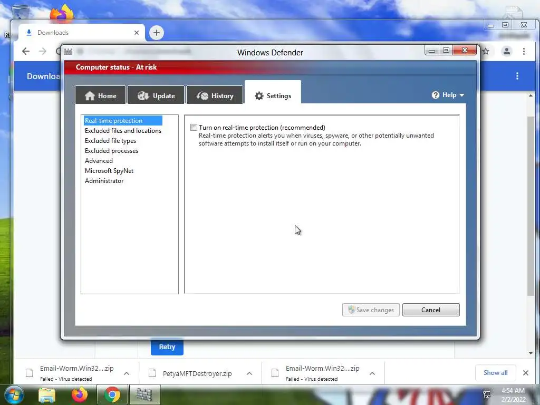The width and height of the screenshot is (540, 405).
Task: Open Microsoft SpyNet settings
Action: coord(109,170)
